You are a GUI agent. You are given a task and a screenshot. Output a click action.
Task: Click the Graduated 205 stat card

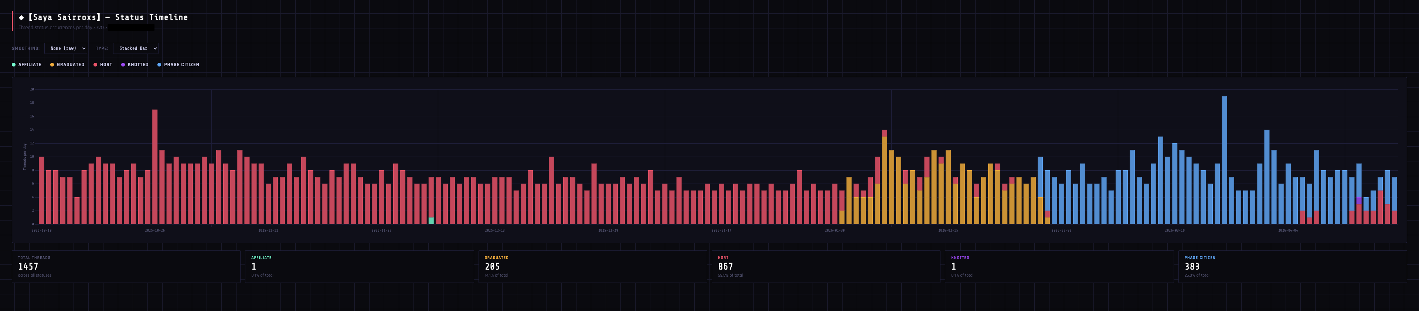coord(593,267)
